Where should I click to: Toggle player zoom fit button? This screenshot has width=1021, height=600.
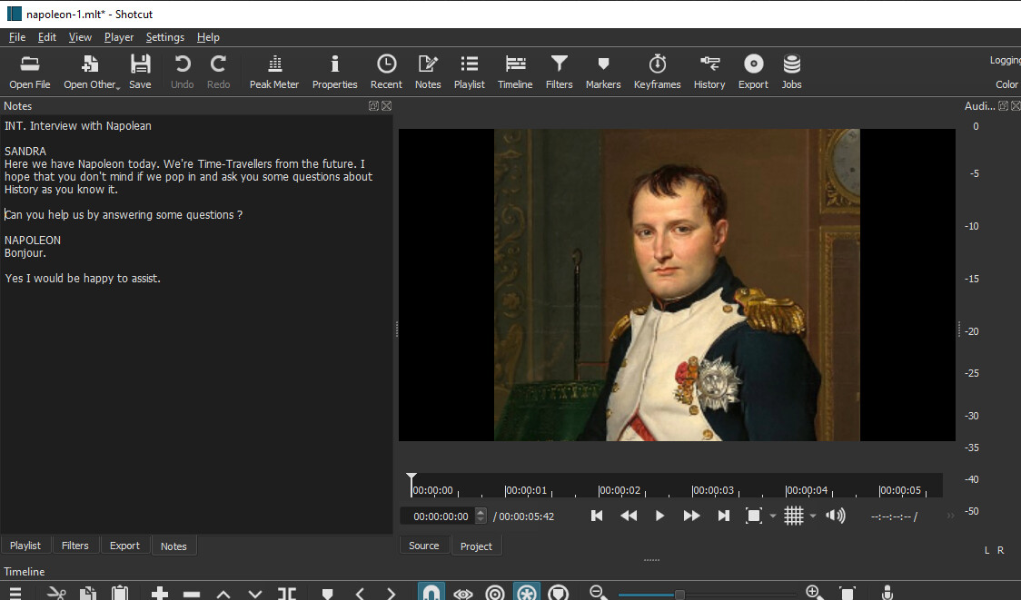click(x=753, y=516)
